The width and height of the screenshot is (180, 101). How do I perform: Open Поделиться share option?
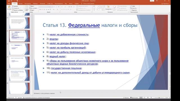pyautogui.click(x=165, y=4)
